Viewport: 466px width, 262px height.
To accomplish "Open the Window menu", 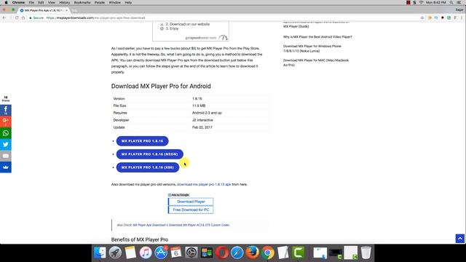I will (x=115, y=2).
